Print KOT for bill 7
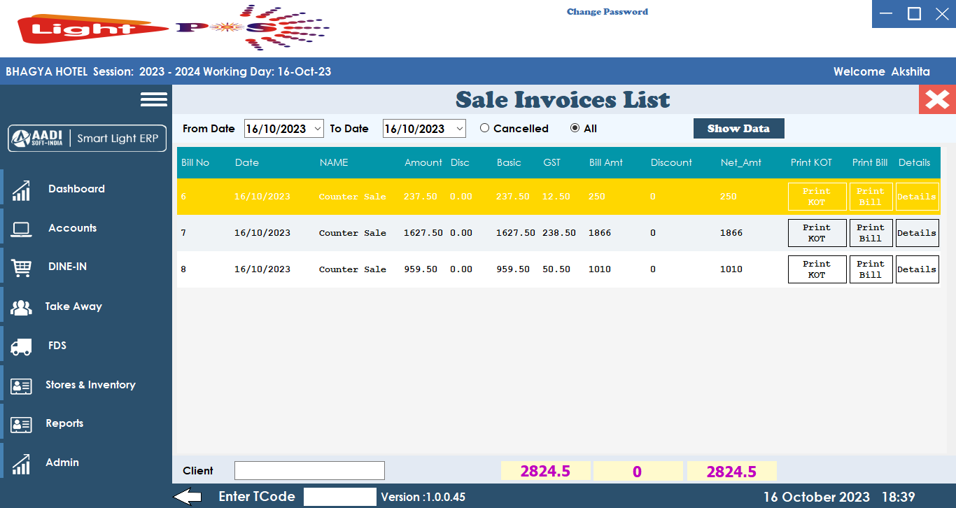Viewport: 956px width, 508px height. 817,233
